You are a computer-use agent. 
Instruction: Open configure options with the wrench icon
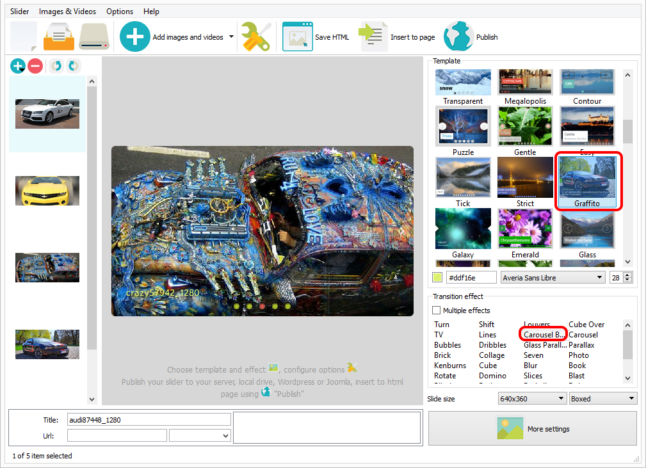255,36
